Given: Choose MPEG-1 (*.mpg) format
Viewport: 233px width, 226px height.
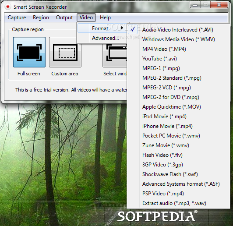Looking at the screenshot, I should point(178,68).
